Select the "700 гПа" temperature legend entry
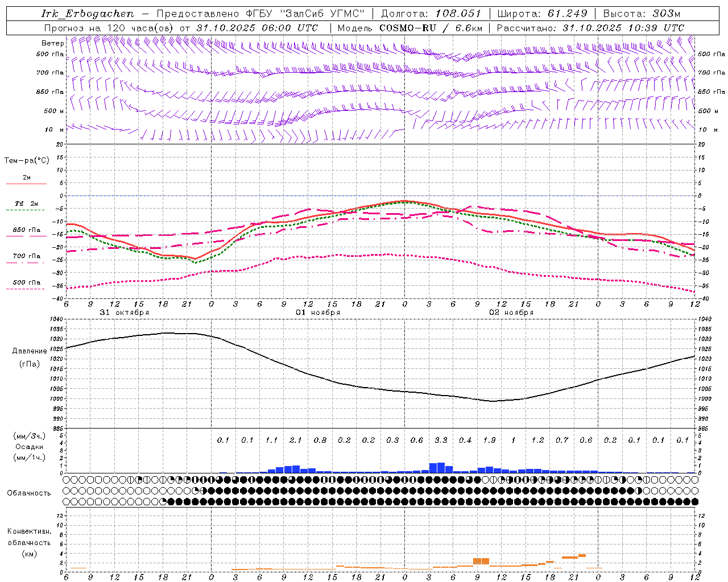 [27, 256]
